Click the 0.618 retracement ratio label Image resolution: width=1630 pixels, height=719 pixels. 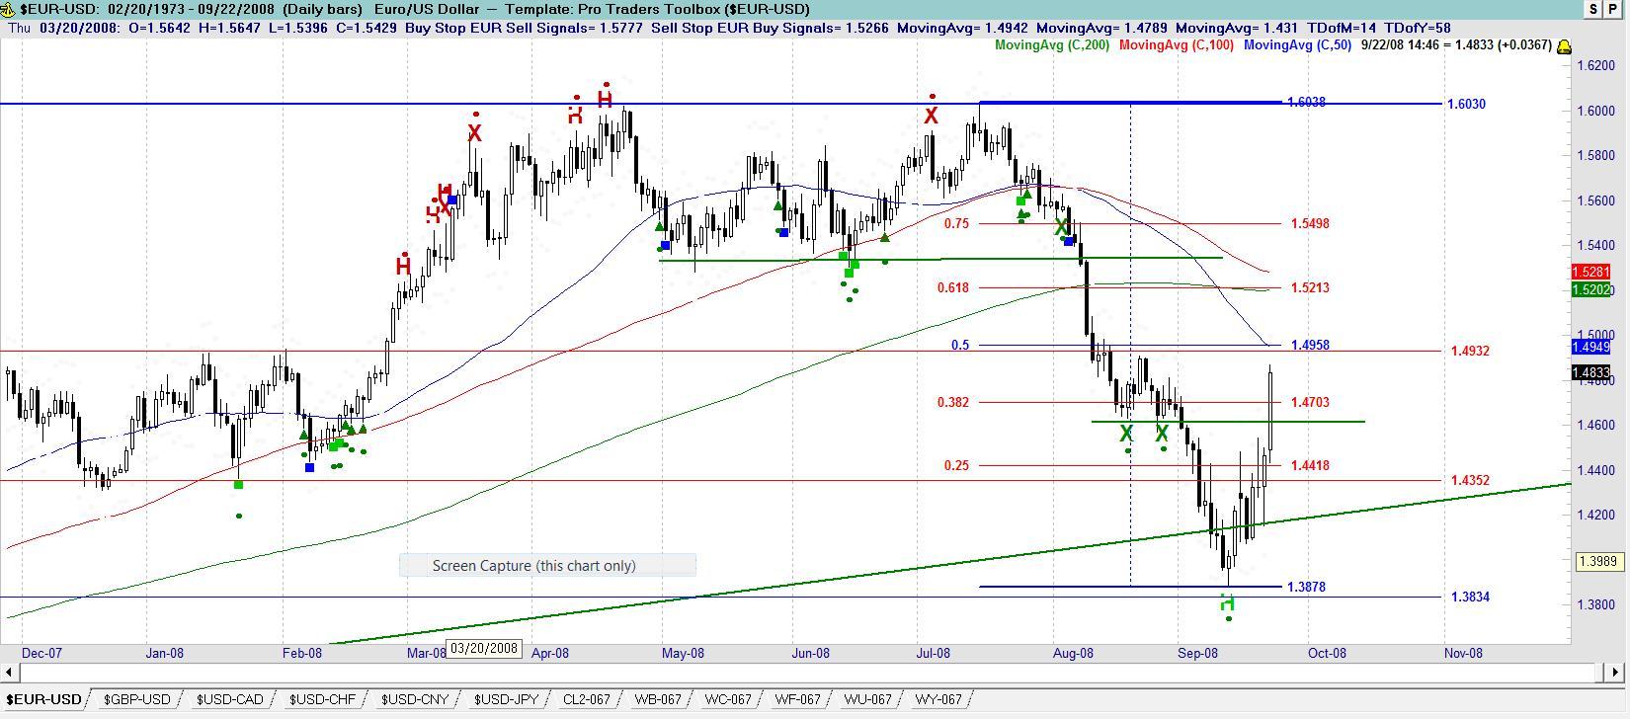click(953, 287)
